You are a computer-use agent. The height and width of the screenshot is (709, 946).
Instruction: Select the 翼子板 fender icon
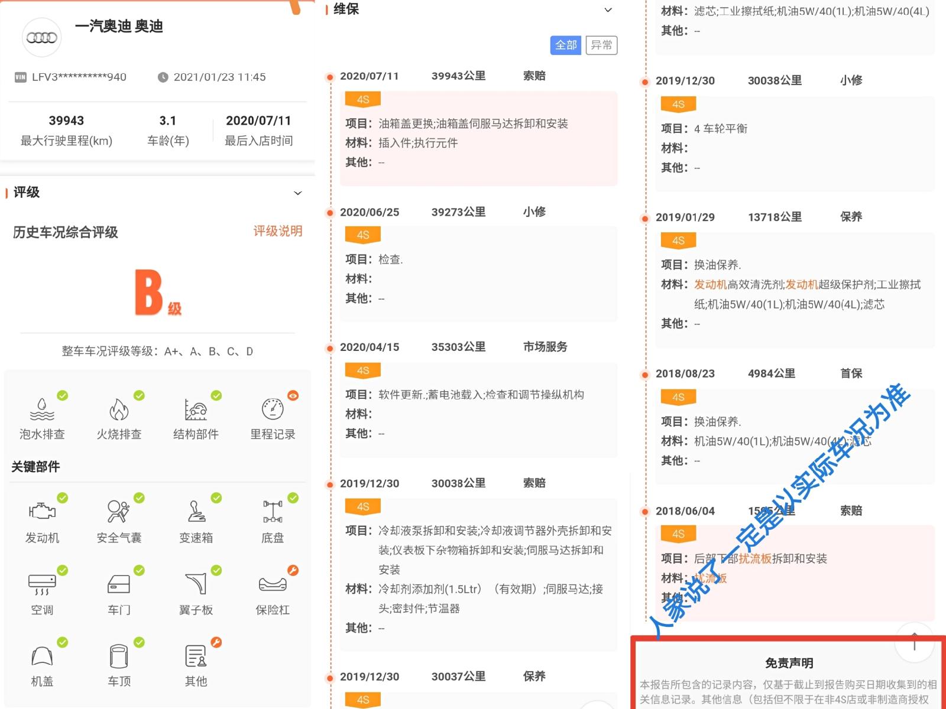(196, 584)
